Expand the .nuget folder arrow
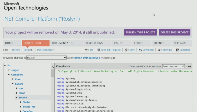The image size is (197, 112). (x=9, y=70)
